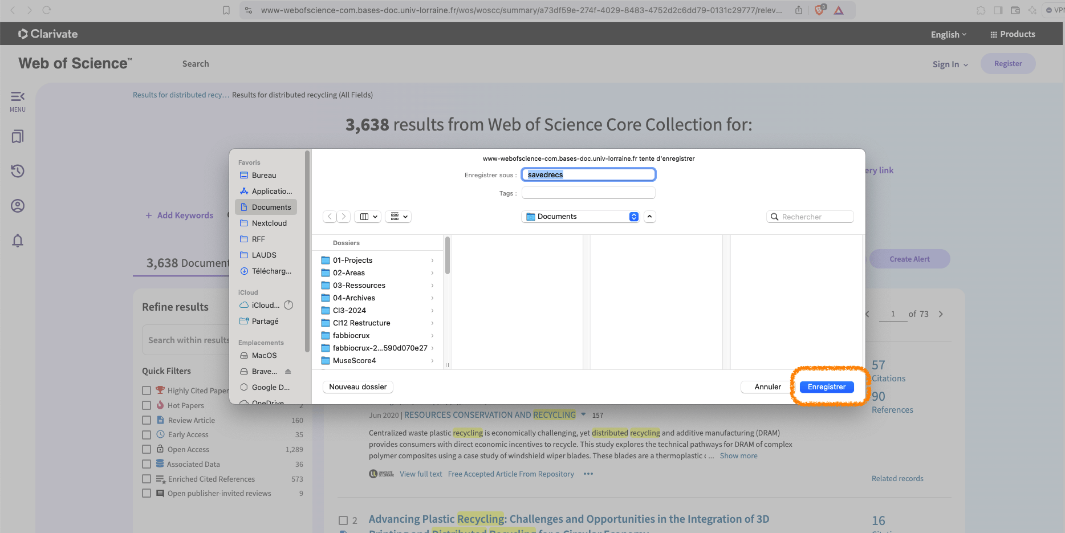The width and height of the screenshot is (1065, 533).
Task: Open the marked list bookmark icon
Action: (x=18, y=137)
